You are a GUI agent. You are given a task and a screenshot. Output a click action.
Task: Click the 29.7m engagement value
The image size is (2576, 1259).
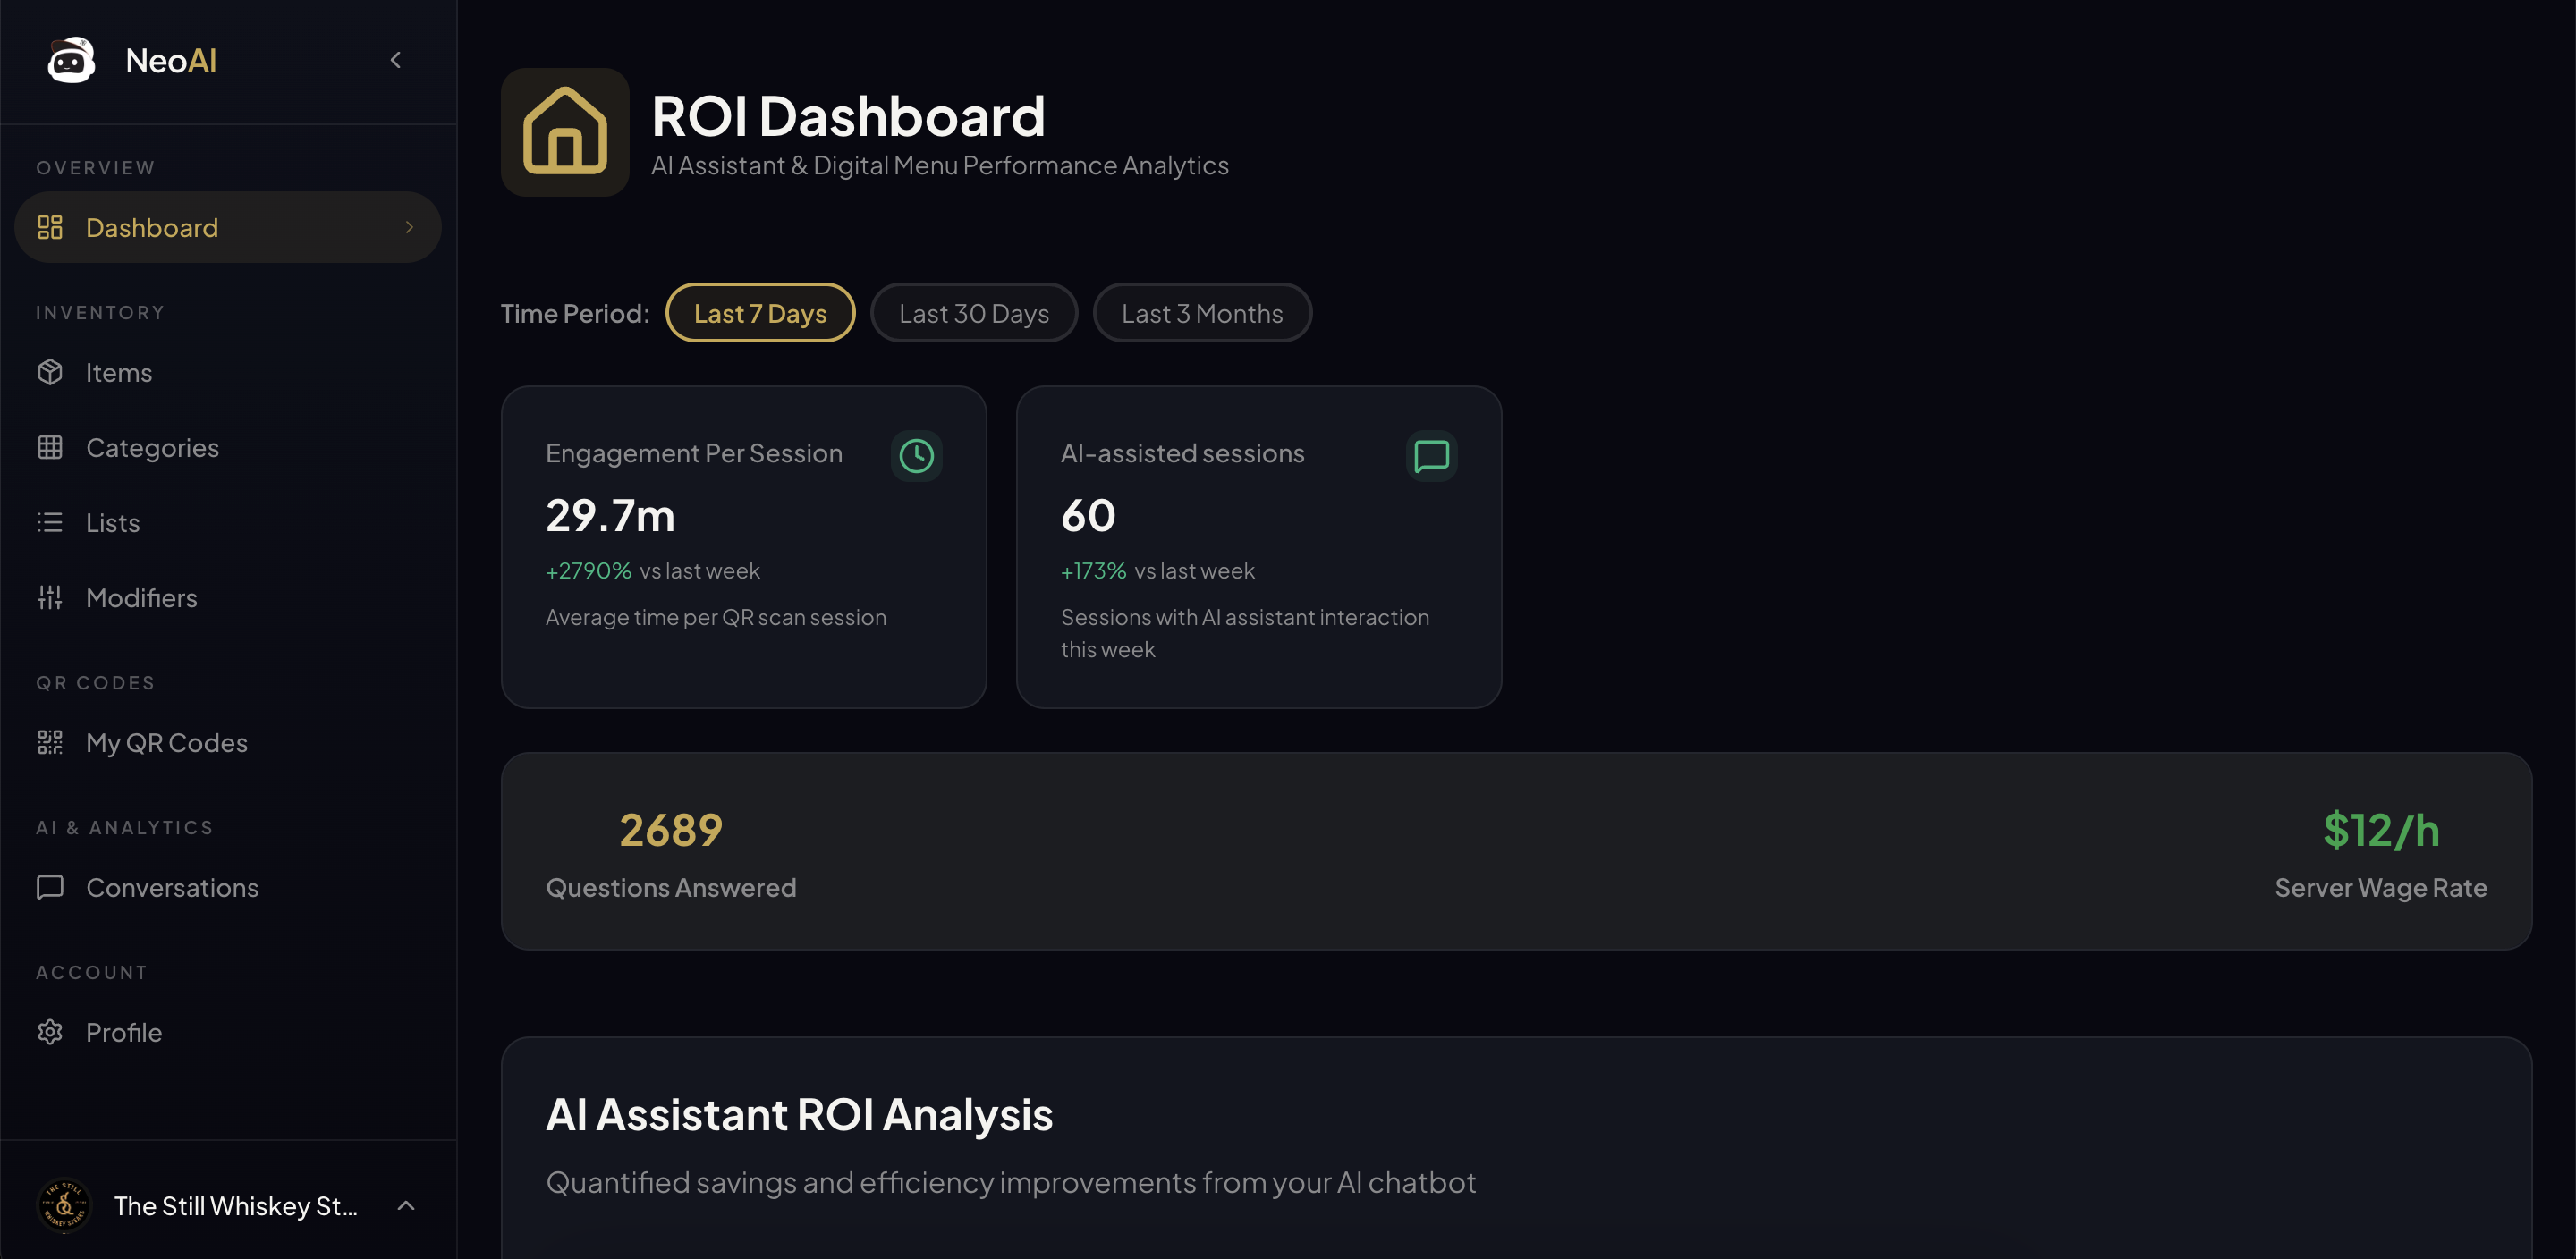coord(610,515)
